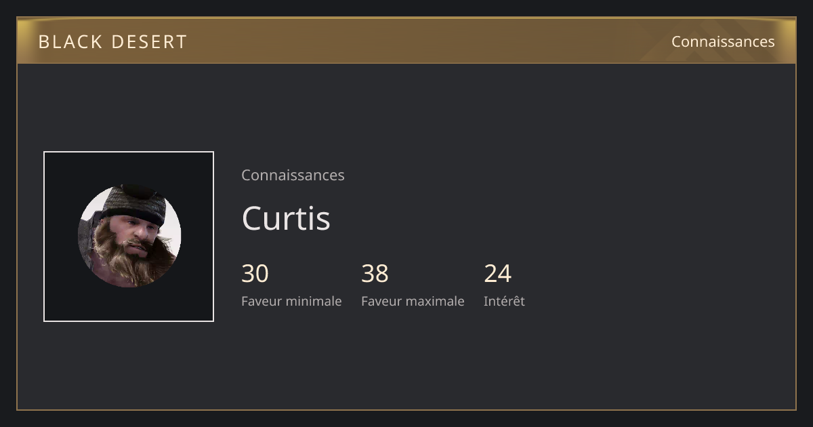Select the Curtis name heading

[x=286, y=218]
